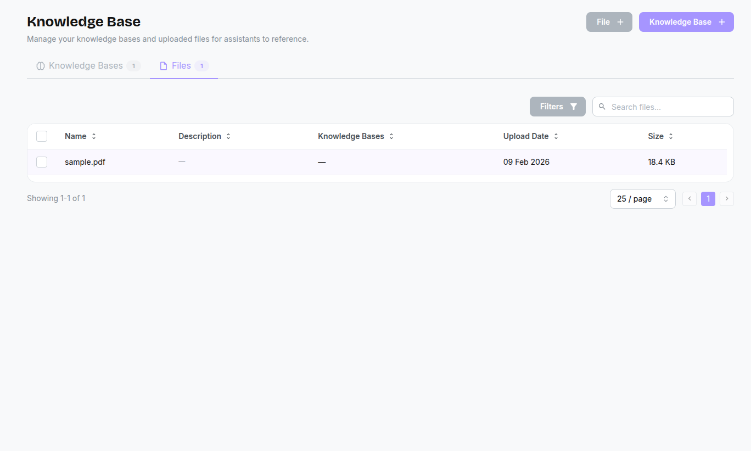Image resolution: width=751 pixels, height=451 pixels.
Task: Click the Description column header label
Action: point(200,136)
